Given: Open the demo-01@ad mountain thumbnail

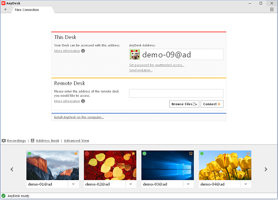Looking at the screenshot, I should point(53,165).
